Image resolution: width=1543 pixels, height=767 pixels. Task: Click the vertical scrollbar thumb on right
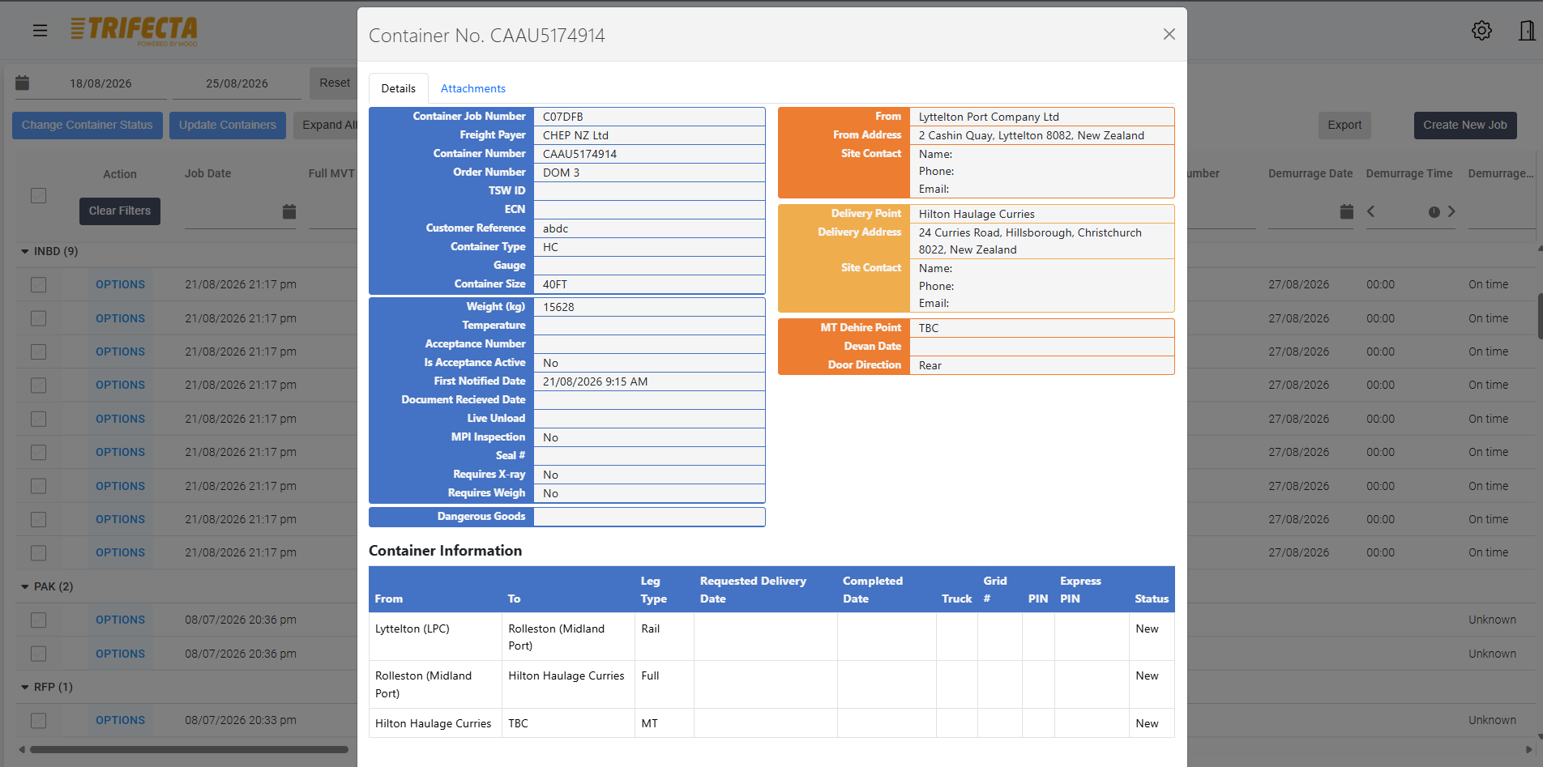point(1540,316)
